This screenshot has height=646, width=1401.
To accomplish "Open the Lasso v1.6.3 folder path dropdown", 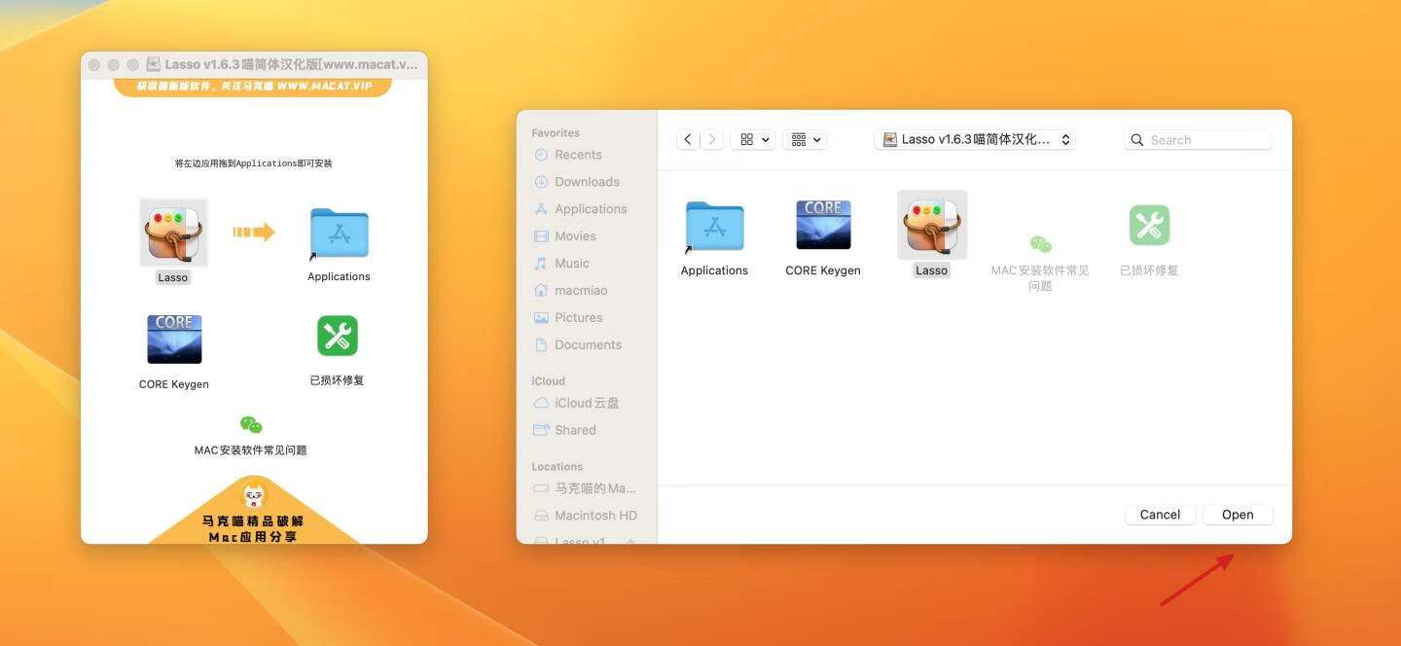I will click(x=975, y=139).
